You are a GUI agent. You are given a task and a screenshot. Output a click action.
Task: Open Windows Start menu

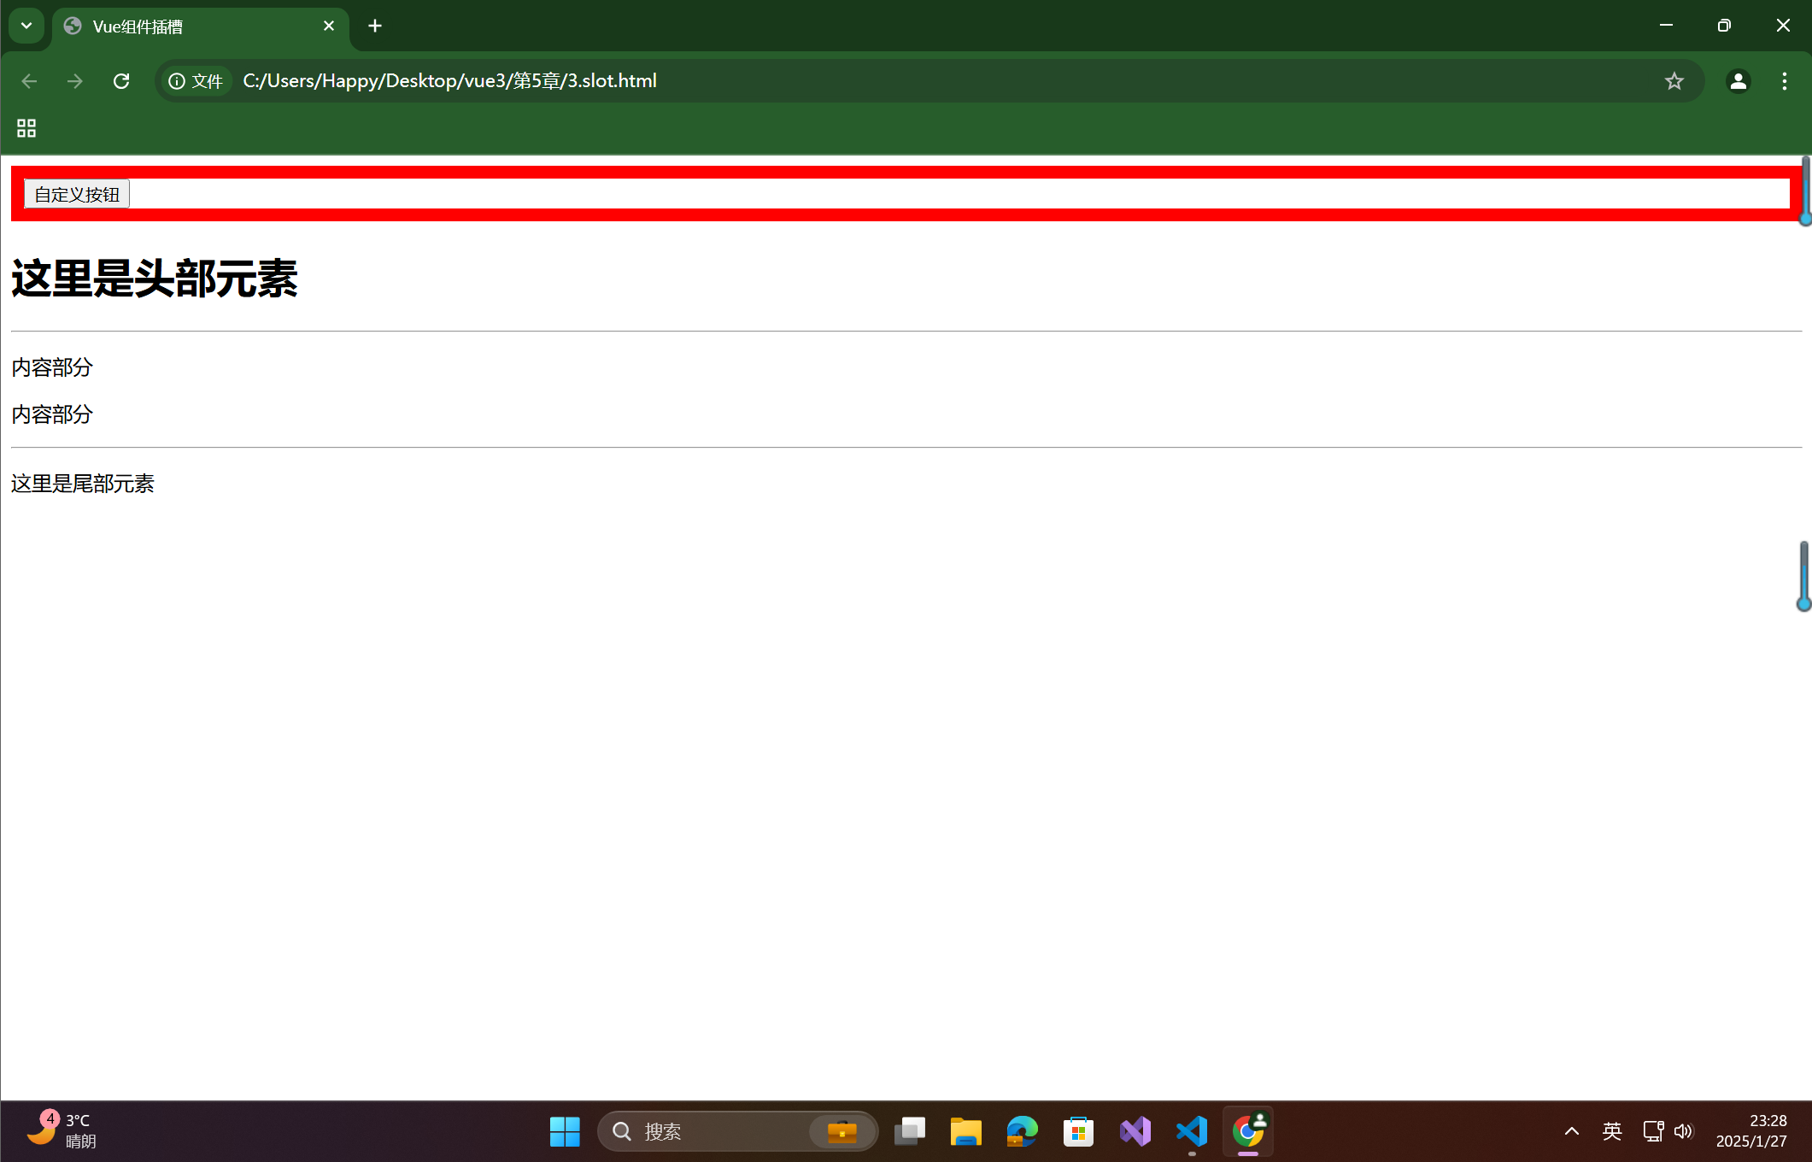[565, 1131]
